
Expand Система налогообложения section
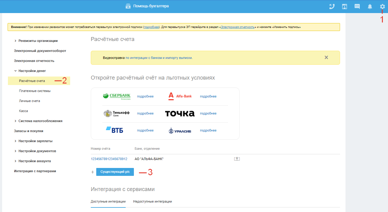38,121
